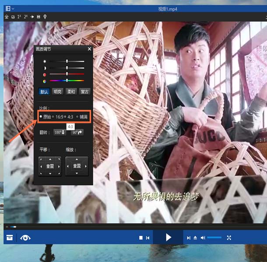The image size is (267, 262).
Task: Toggle the eye visual effects icon
Action: coord(25,238)
